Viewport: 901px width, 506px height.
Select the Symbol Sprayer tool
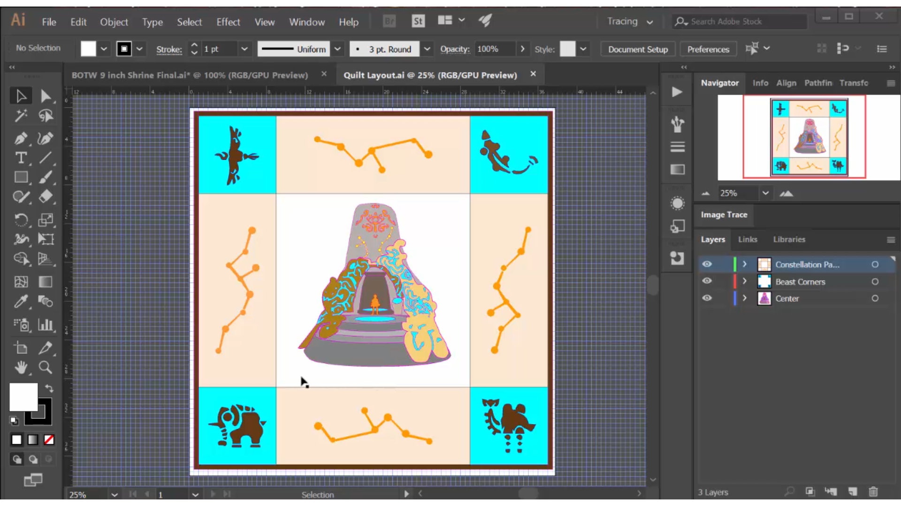click(x=21, y=325)
